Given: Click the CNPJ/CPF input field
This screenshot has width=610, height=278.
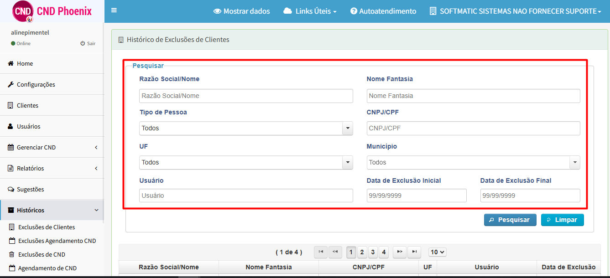Looking at the screenshot, I should 473,128.
